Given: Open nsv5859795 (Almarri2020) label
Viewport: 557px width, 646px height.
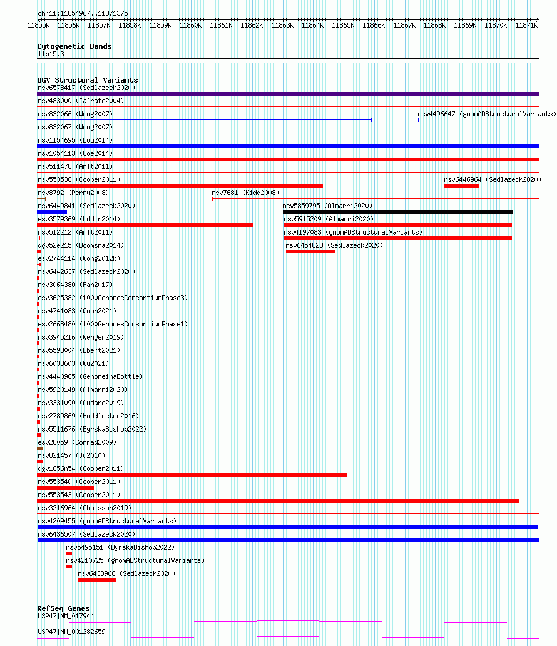Looking at the screenshot, I should (x=327, y=206).
